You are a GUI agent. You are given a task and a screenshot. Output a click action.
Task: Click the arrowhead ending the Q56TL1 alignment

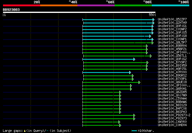coord(151,56)
